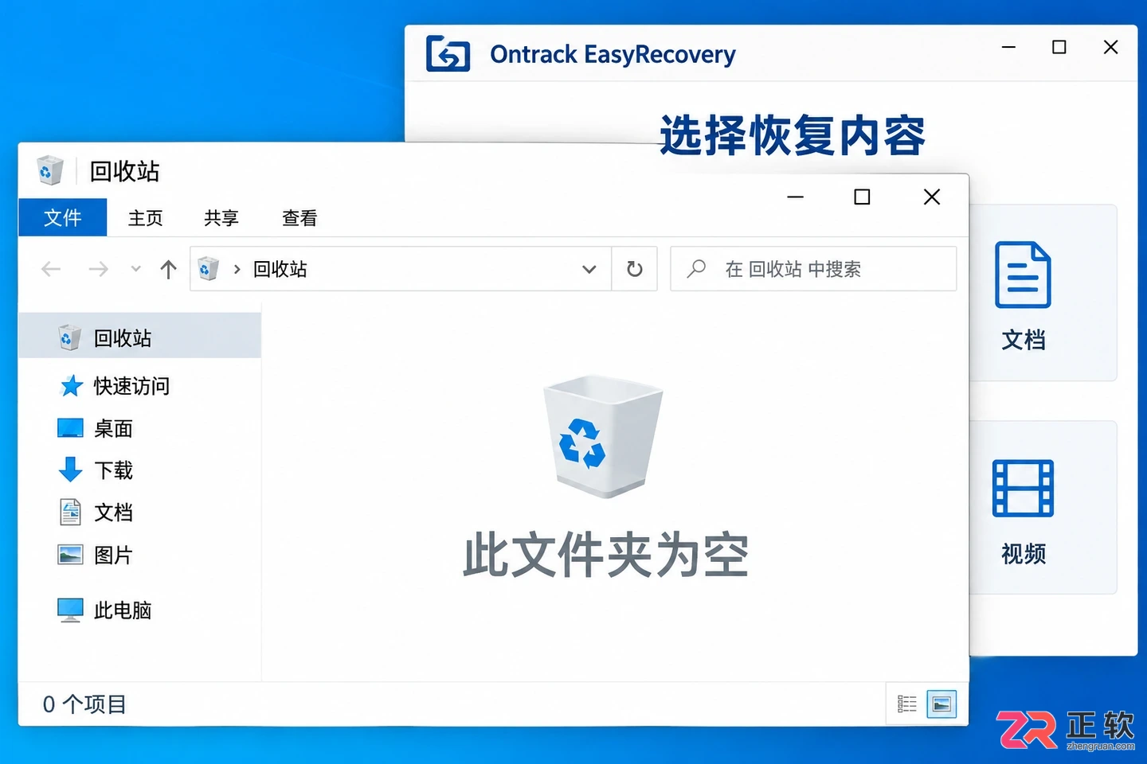1147x764 pixels.
Task: Open the 查看 ribbon tab
Action: pyautogui.click(x=299, y=217)
